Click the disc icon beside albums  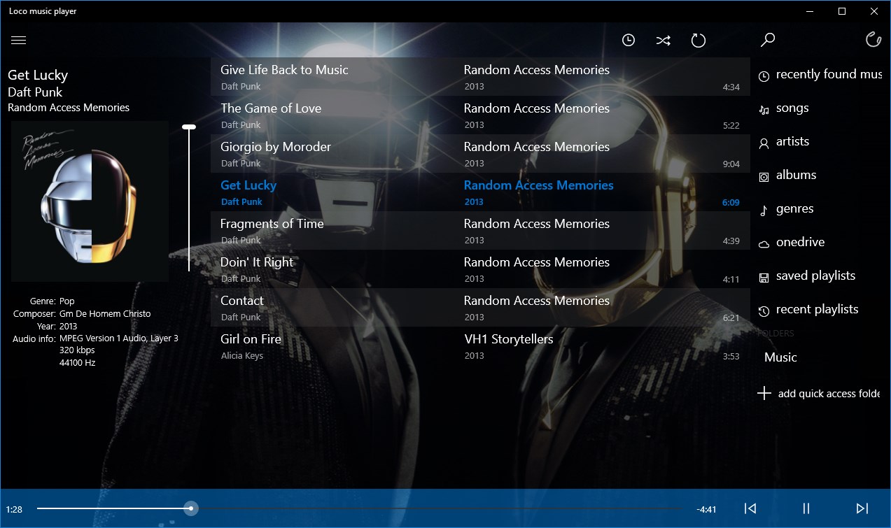(764, 177)
